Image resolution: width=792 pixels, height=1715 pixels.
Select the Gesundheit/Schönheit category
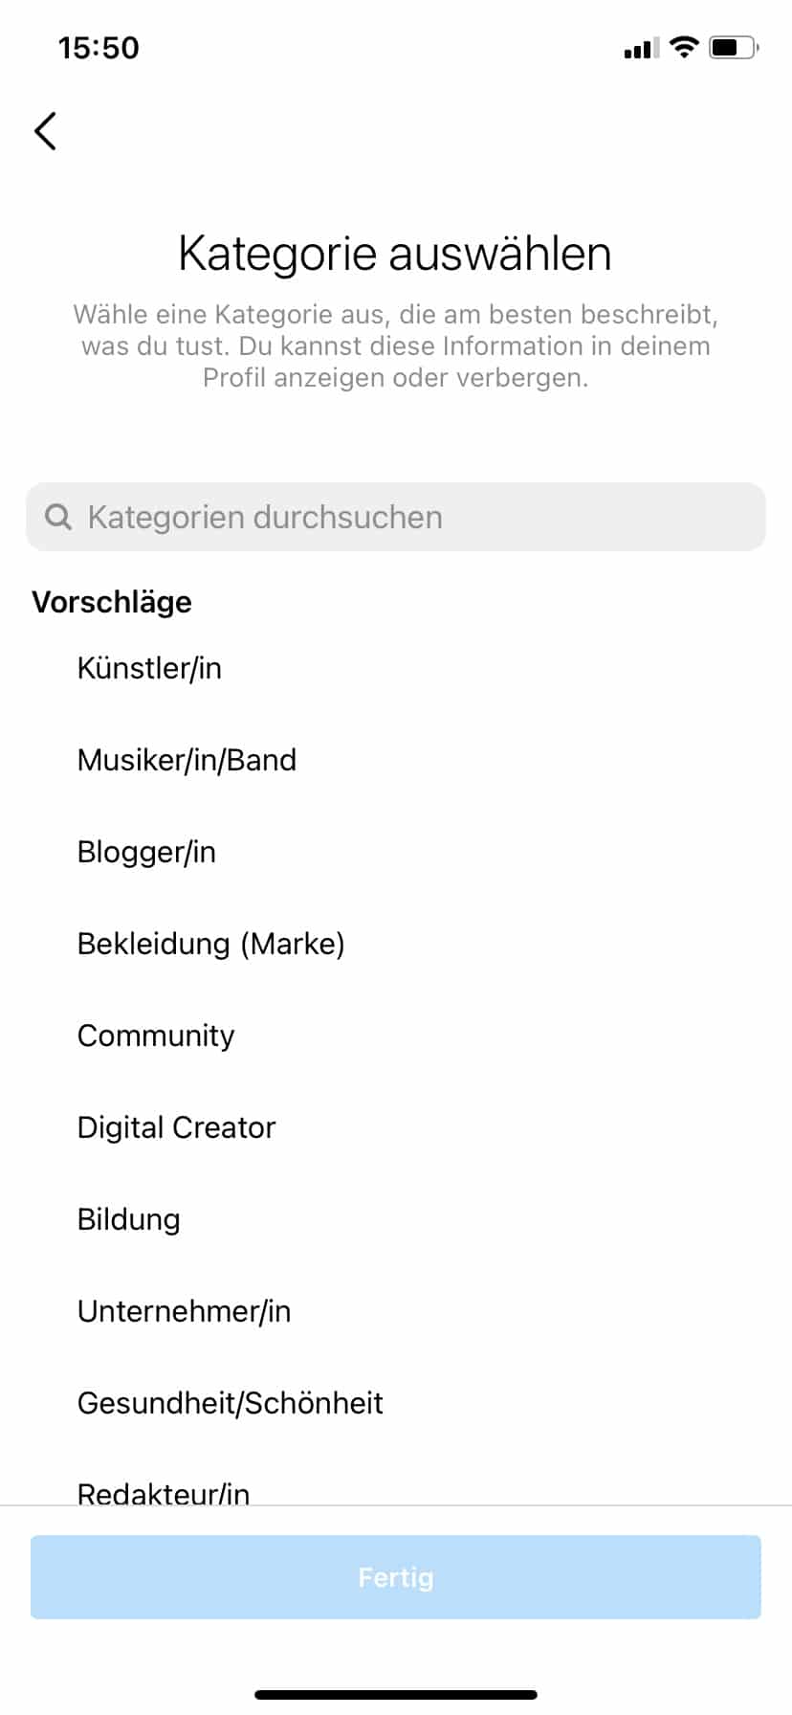point(396,1403)
